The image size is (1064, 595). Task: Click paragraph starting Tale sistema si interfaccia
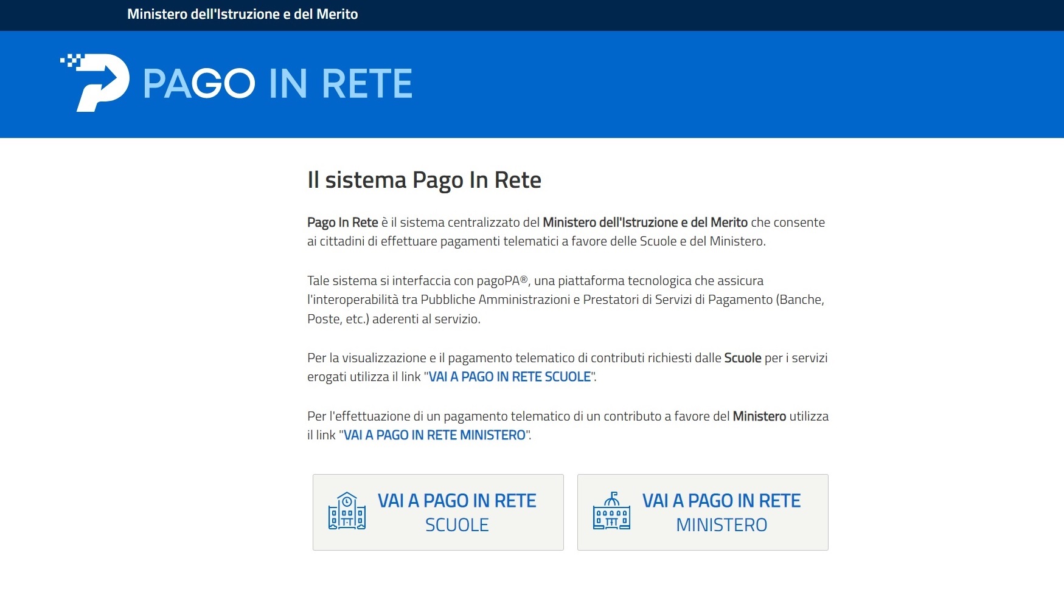tap(566, 300)
